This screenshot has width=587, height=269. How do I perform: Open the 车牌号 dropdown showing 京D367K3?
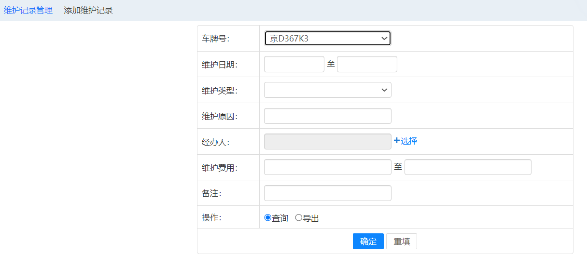pos(327,39)
